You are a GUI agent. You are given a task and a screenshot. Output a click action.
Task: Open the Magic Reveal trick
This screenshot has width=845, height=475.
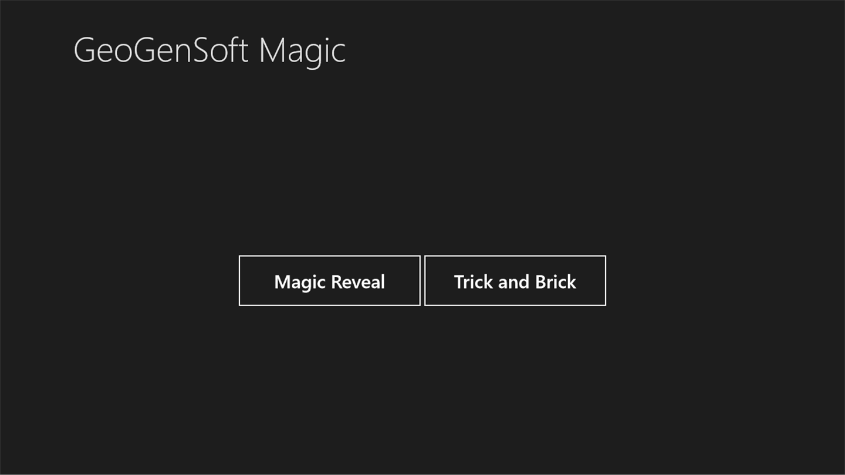click(x=329, y=281)
